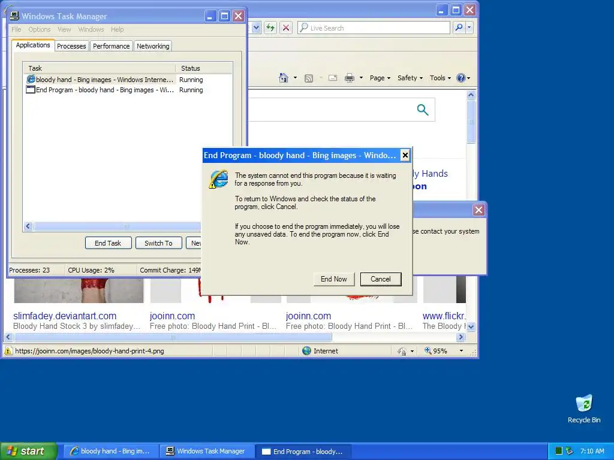
Task: Open the search provider dropdown arrow
Action: (469, 28)
